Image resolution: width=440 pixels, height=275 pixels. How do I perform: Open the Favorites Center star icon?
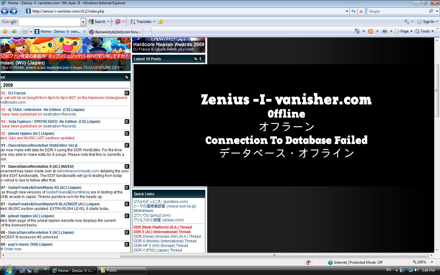5,31
